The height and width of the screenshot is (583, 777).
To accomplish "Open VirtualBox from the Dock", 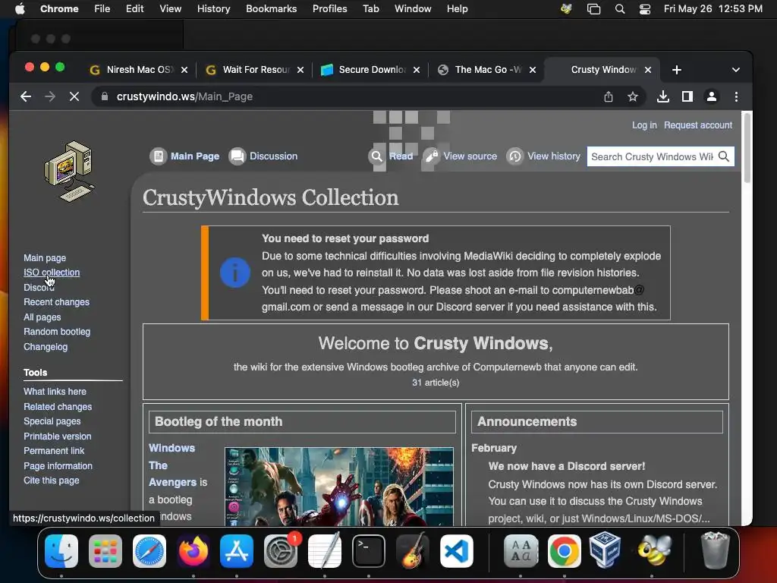I will [605, 550].
